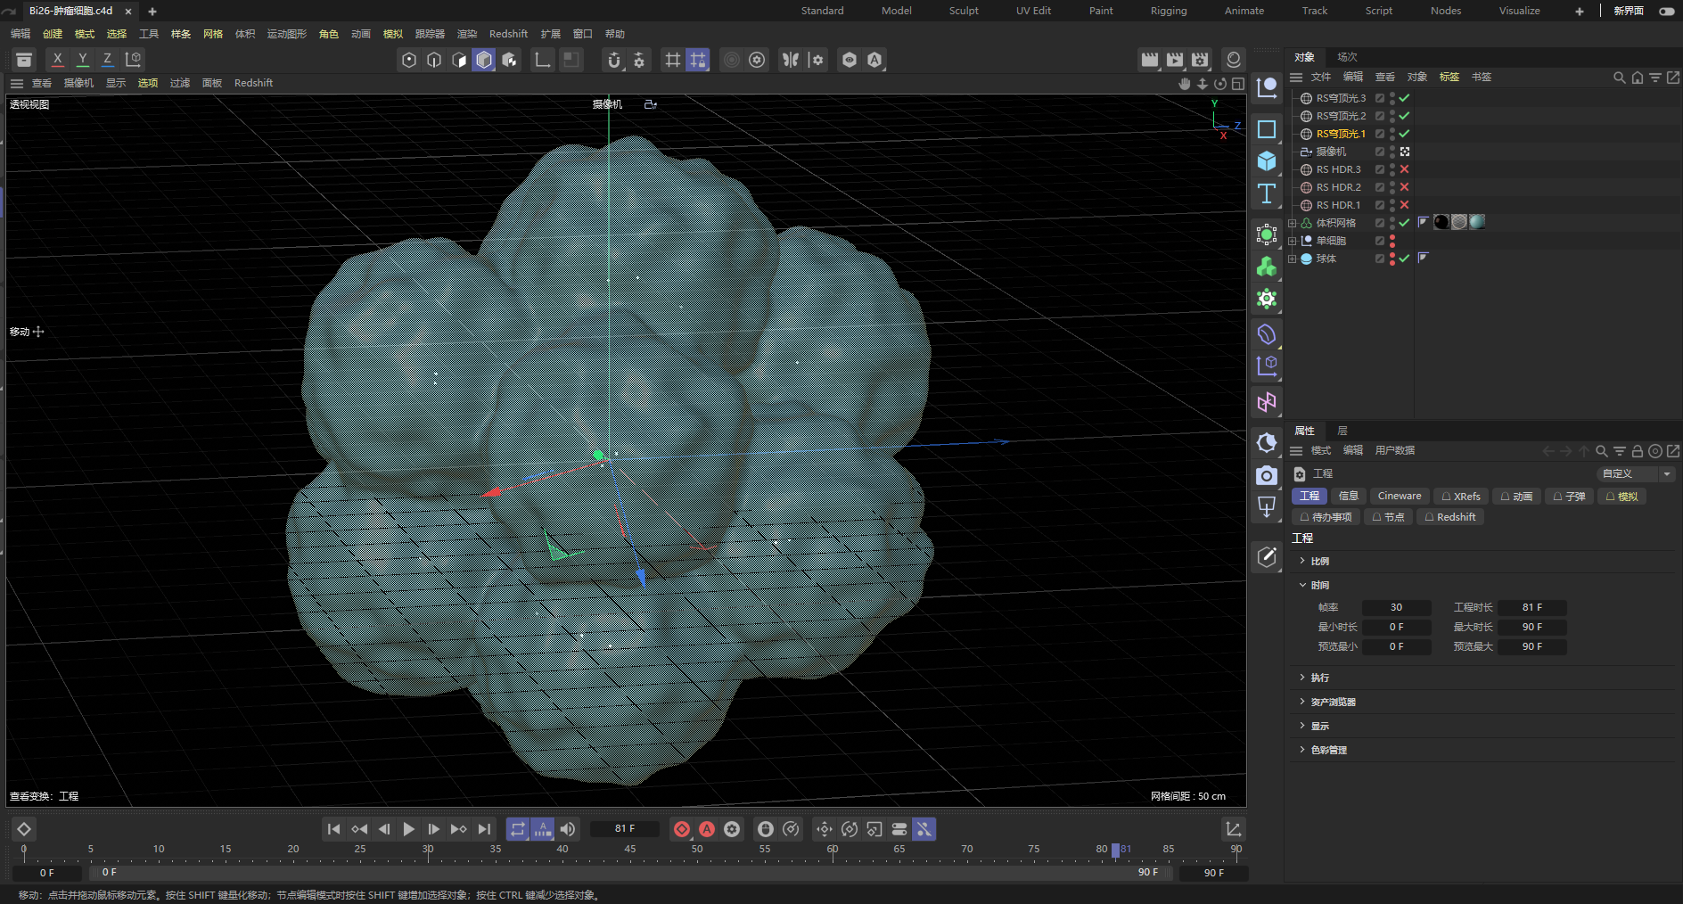Enable RS HDR.3 by clicking red X
The height and width of the screenshot is (904, 1683).
(1404, 169)
